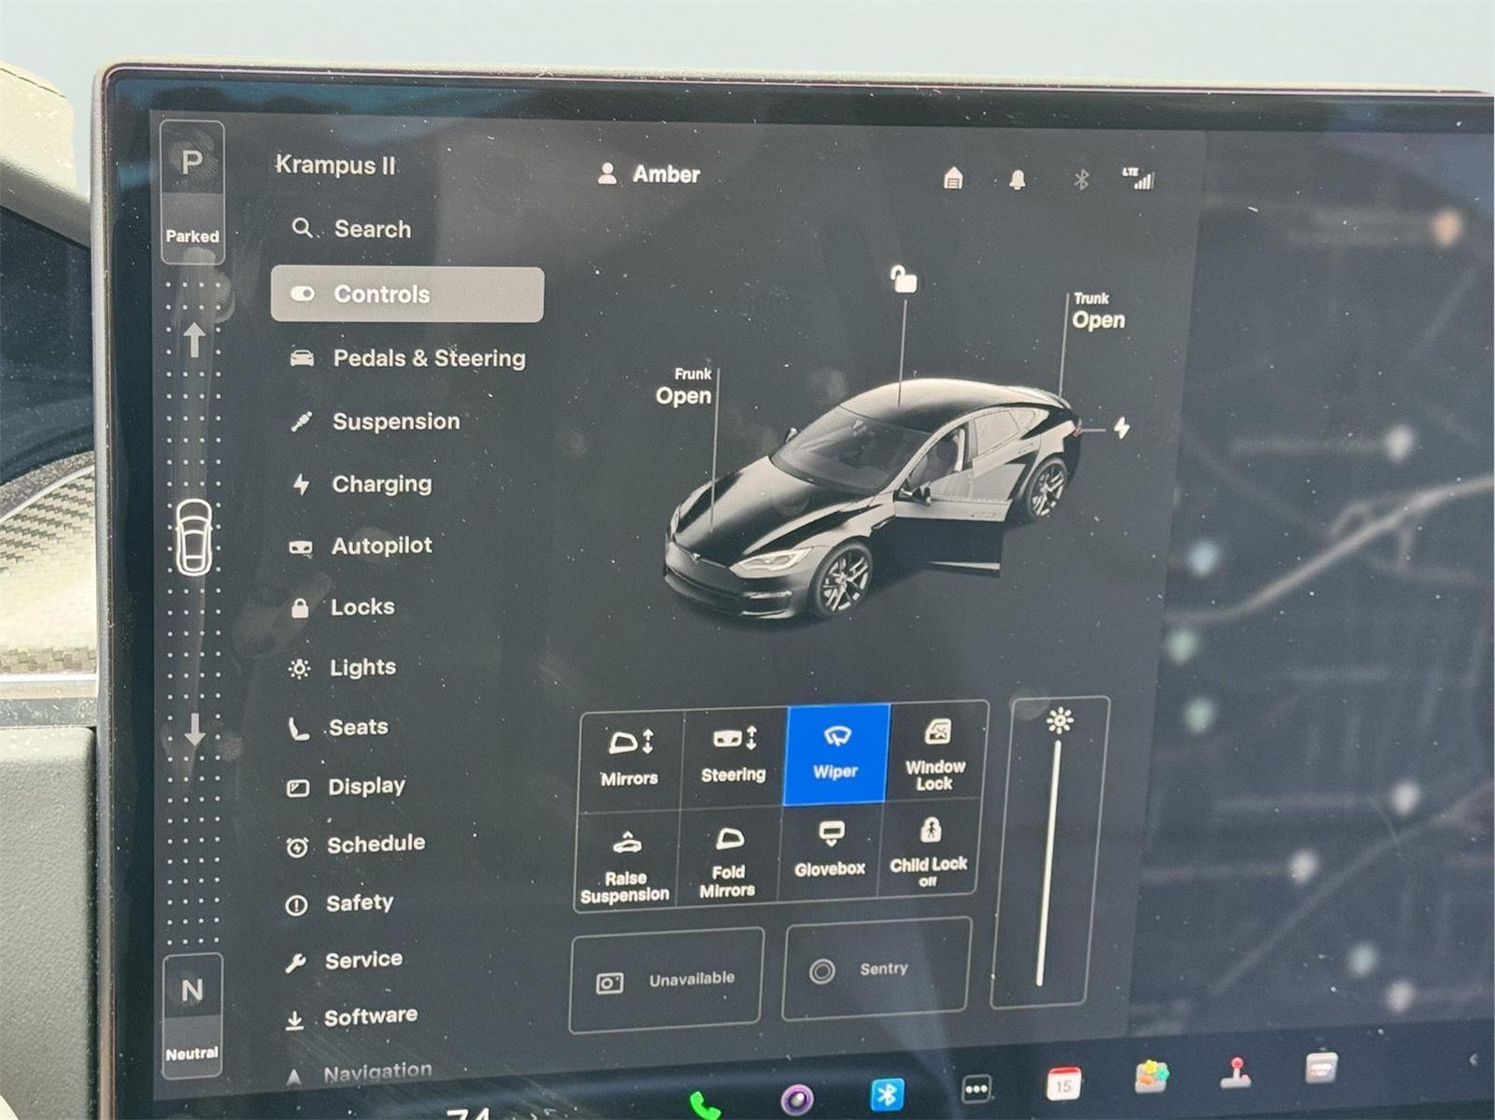Launch the calendar app in dock
Image resolution: width=1495 pixels, height=1120 pixels.
[1063, 1085]
